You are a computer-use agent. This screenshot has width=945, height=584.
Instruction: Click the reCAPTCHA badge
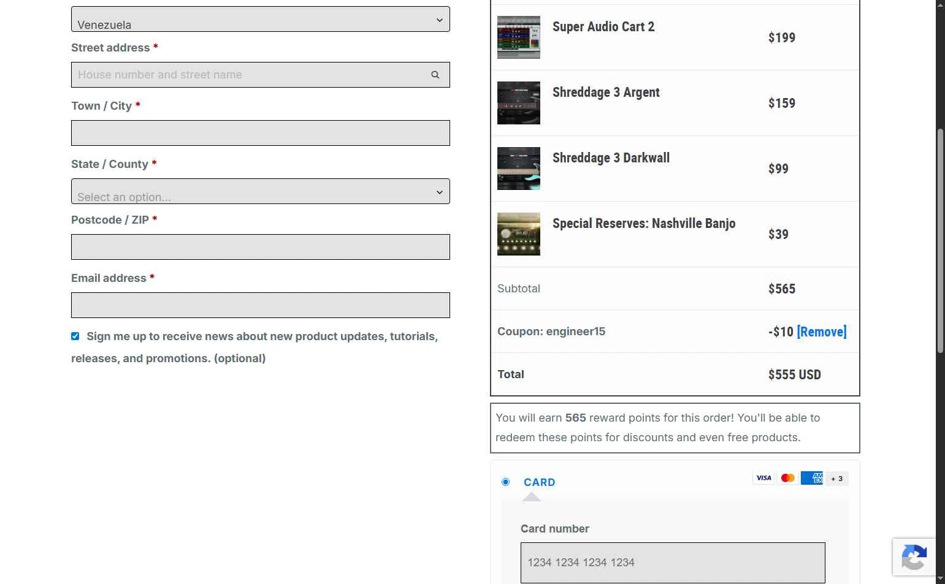914,557
